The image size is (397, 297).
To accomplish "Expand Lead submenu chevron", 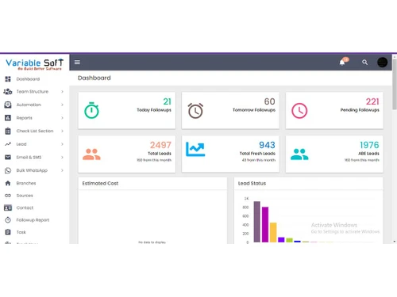I will (63, 144).
